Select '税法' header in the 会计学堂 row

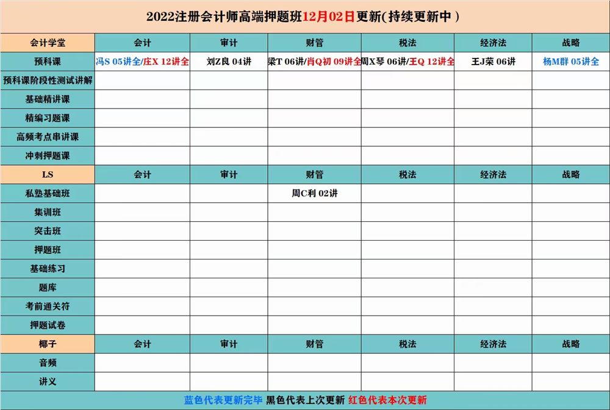coord(407,43)
